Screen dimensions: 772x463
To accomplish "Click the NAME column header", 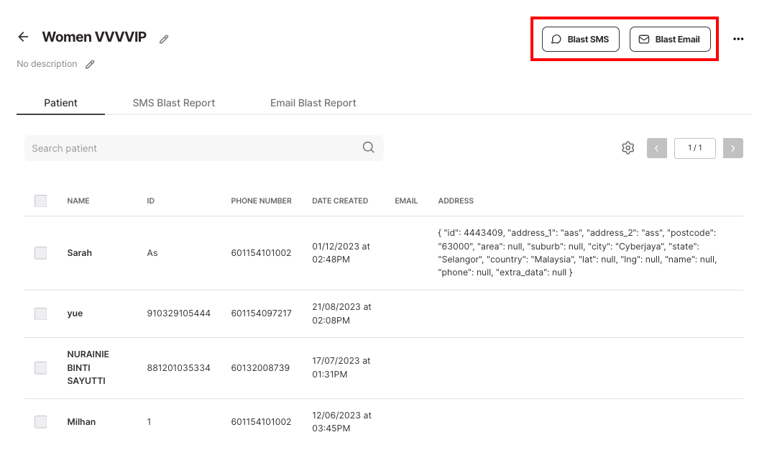I will click(x=78, y=201).
